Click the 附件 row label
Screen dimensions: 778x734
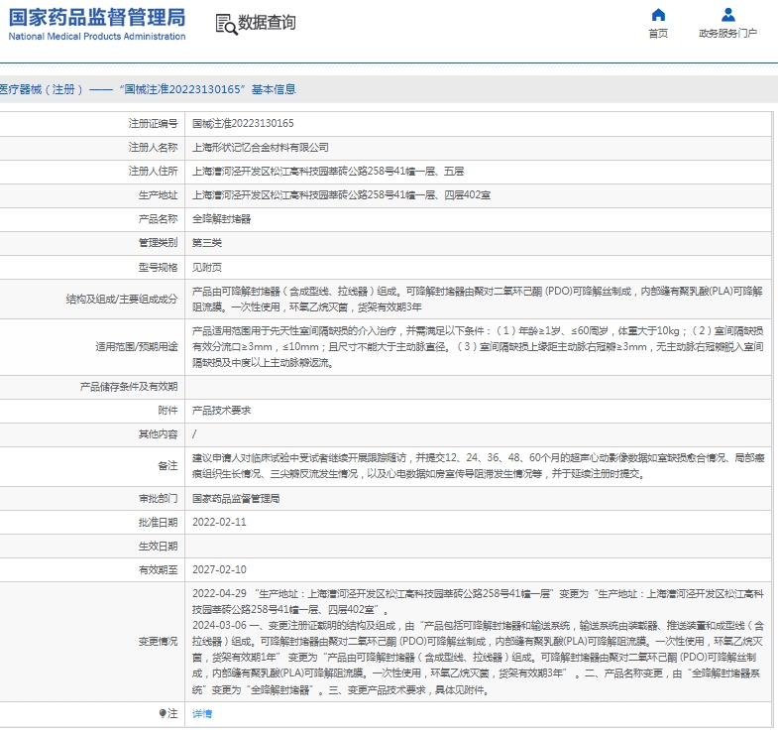tap(167, 411)
